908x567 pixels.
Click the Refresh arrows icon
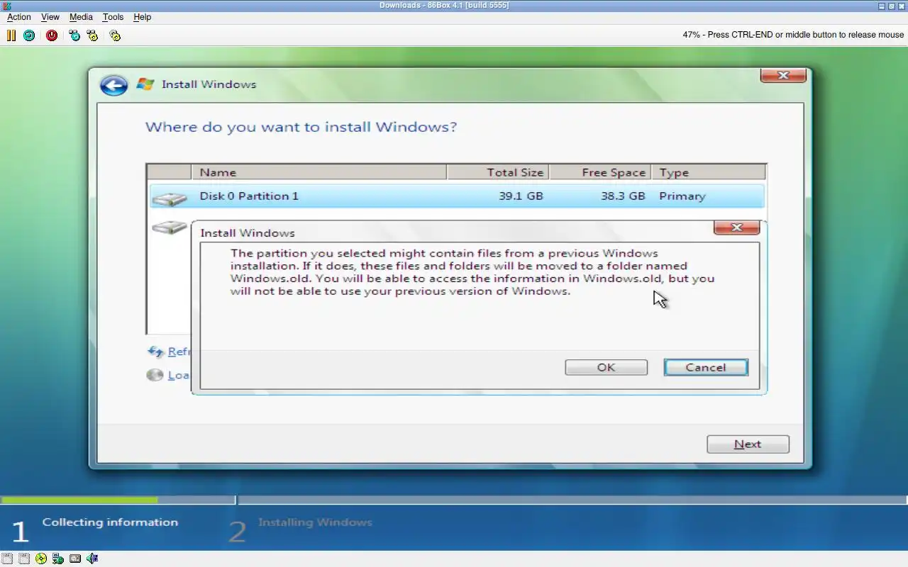pos(155,352)
